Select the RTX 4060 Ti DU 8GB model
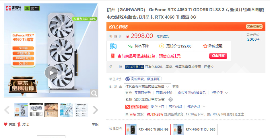Image resolution: width=270 pixels, height=138 pixels. pyautogui.click(x=195, y=129)
